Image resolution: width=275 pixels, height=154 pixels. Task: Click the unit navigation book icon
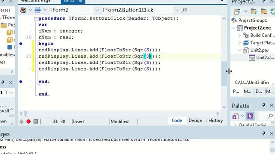(23, 10)
